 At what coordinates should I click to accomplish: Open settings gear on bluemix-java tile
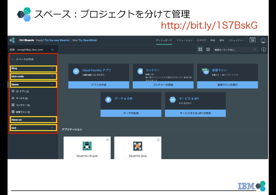(x=158, y=140)
